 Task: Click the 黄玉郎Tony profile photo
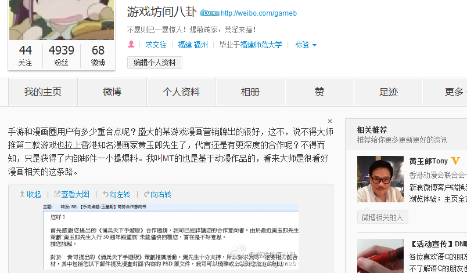click(380, 179)
